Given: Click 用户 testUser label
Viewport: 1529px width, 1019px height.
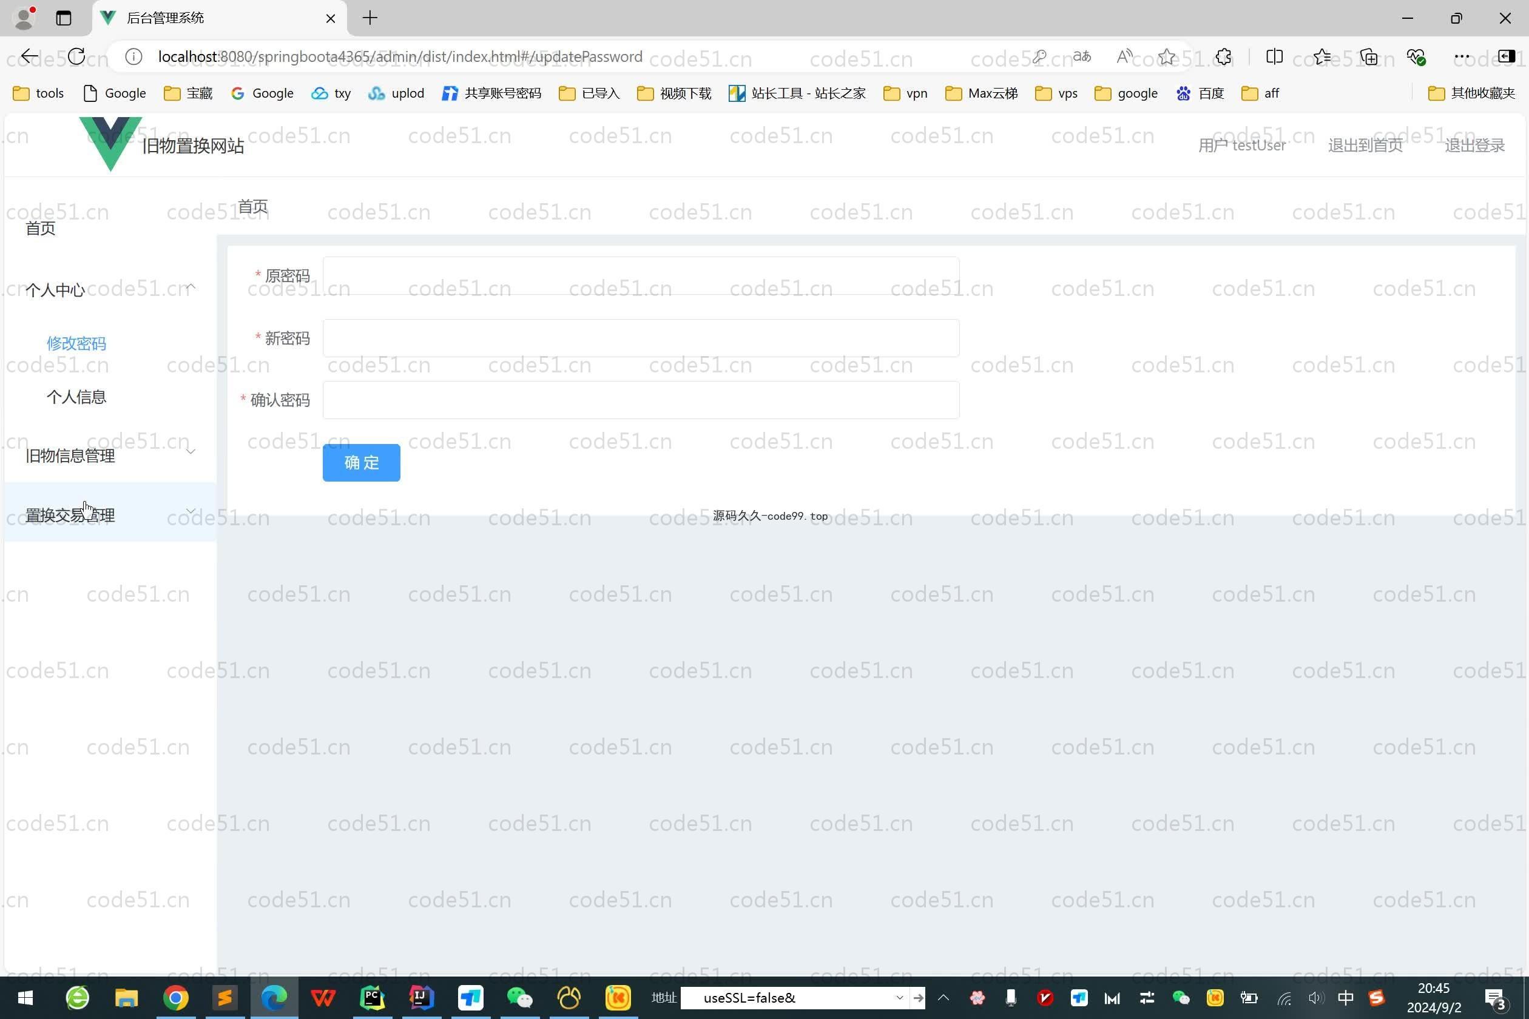Looking at the screenshot, I should tap(1241, 146).
